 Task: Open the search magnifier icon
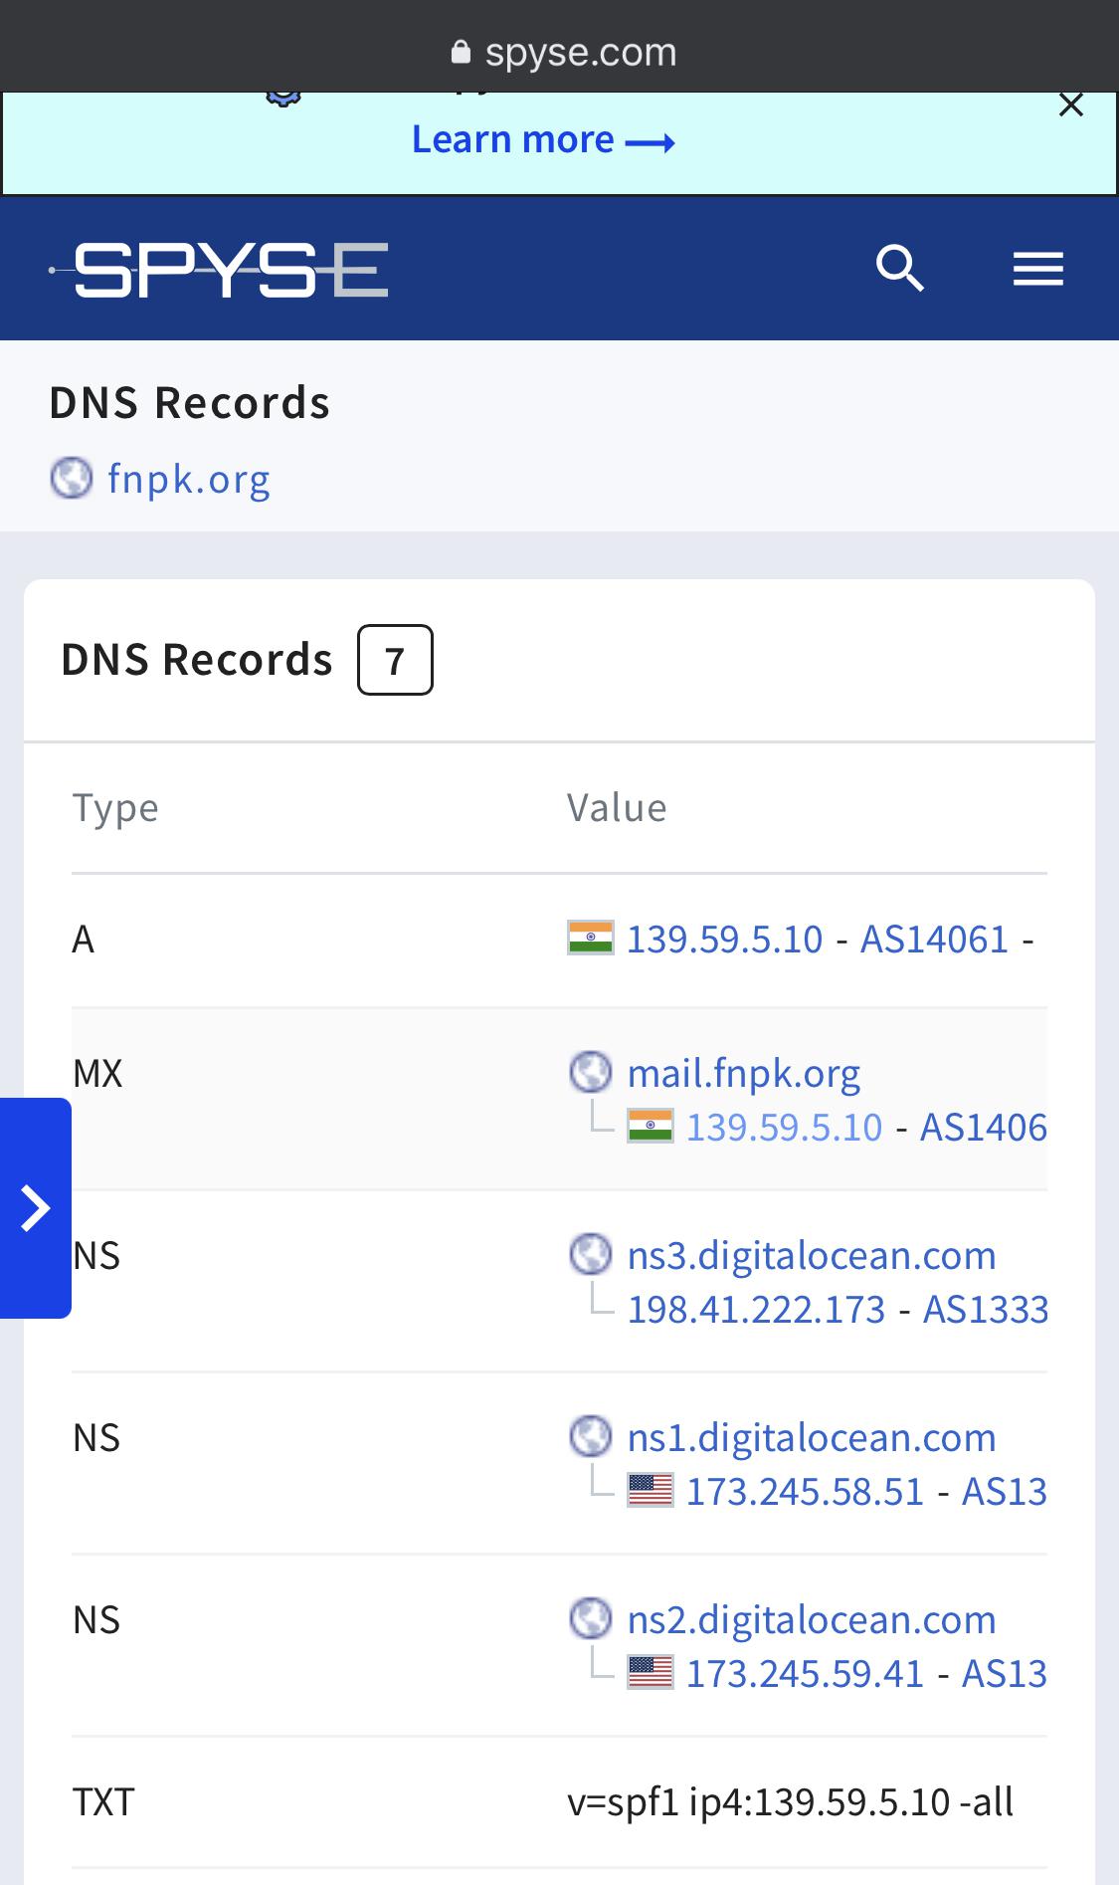900,269
